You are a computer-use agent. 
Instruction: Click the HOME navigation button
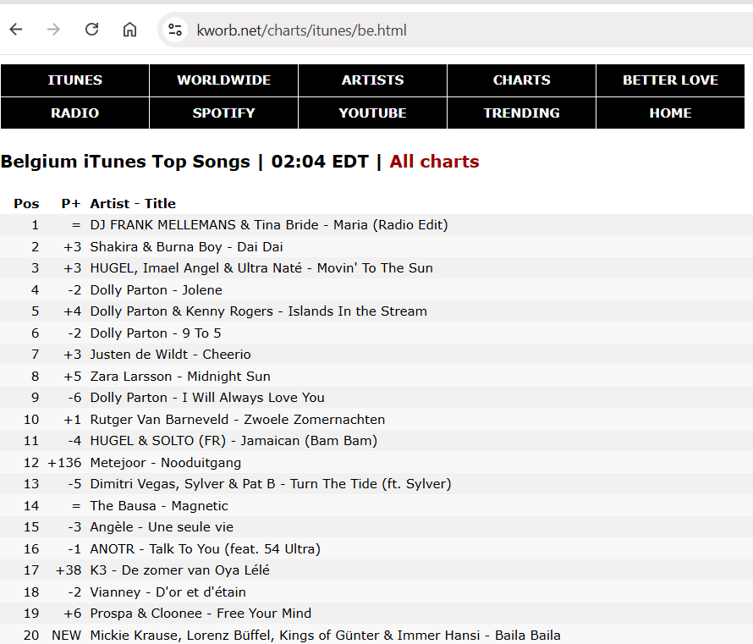click(670, 113)
